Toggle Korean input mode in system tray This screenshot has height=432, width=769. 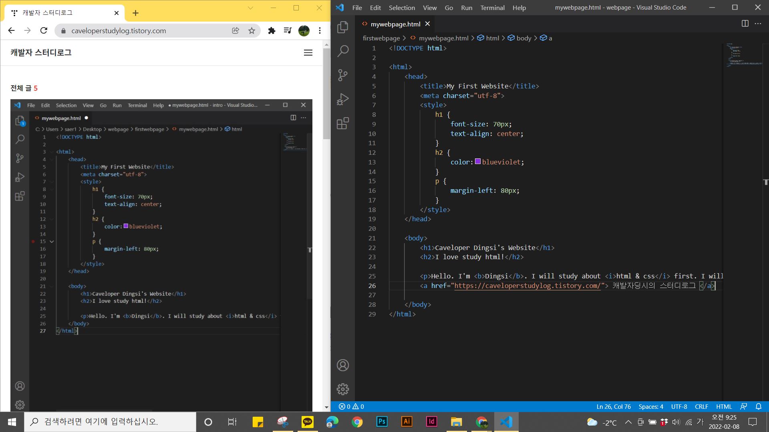tap(700, 422)
